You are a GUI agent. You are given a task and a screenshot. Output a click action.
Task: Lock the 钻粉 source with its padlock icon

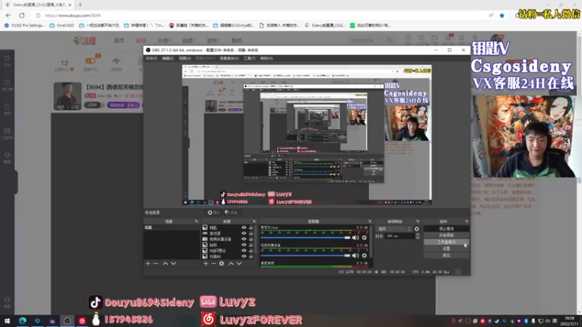[x=251, y=245]
